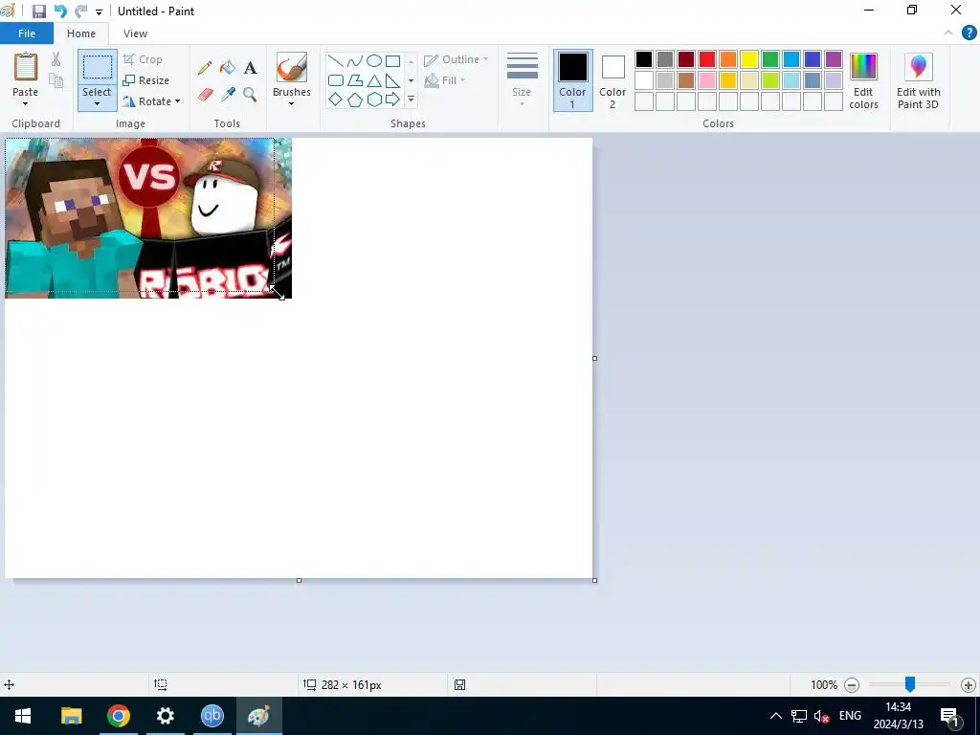Collapse the ribbon with the chevron
The height and width of the screenshot is (735, 980).
pyautogui.click(x=948, y=33)
